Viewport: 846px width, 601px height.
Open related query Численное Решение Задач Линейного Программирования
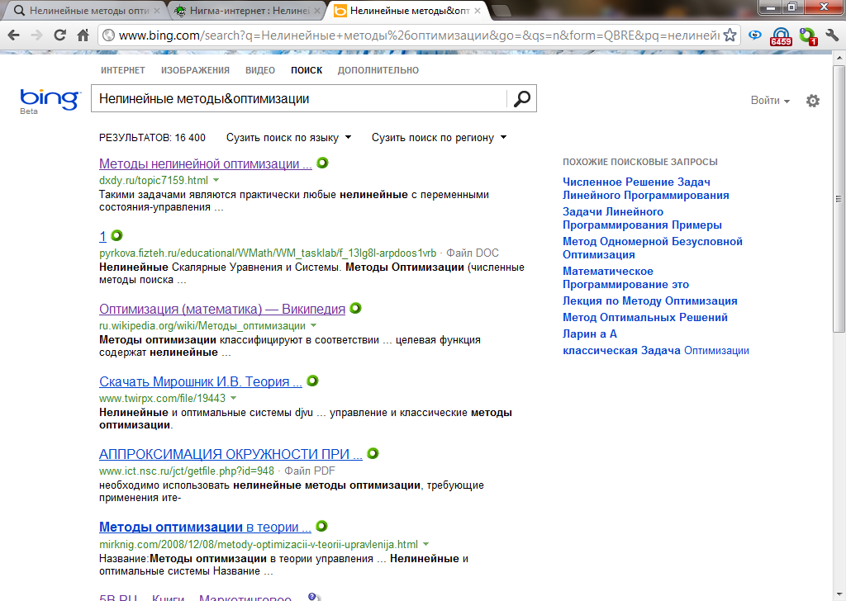click(646, 189)
